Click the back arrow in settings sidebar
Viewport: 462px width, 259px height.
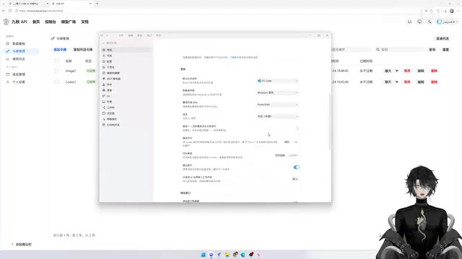(103, 43)
